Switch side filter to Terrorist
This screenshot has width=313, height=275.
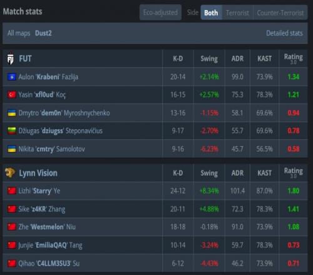pos(237,12)
